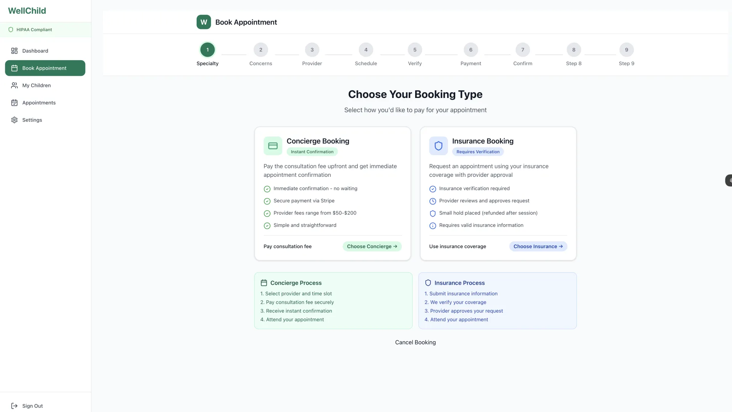Open the Dashboard from the sidebar
Viewport: 732px width, 412px height.
click(35, 50)
